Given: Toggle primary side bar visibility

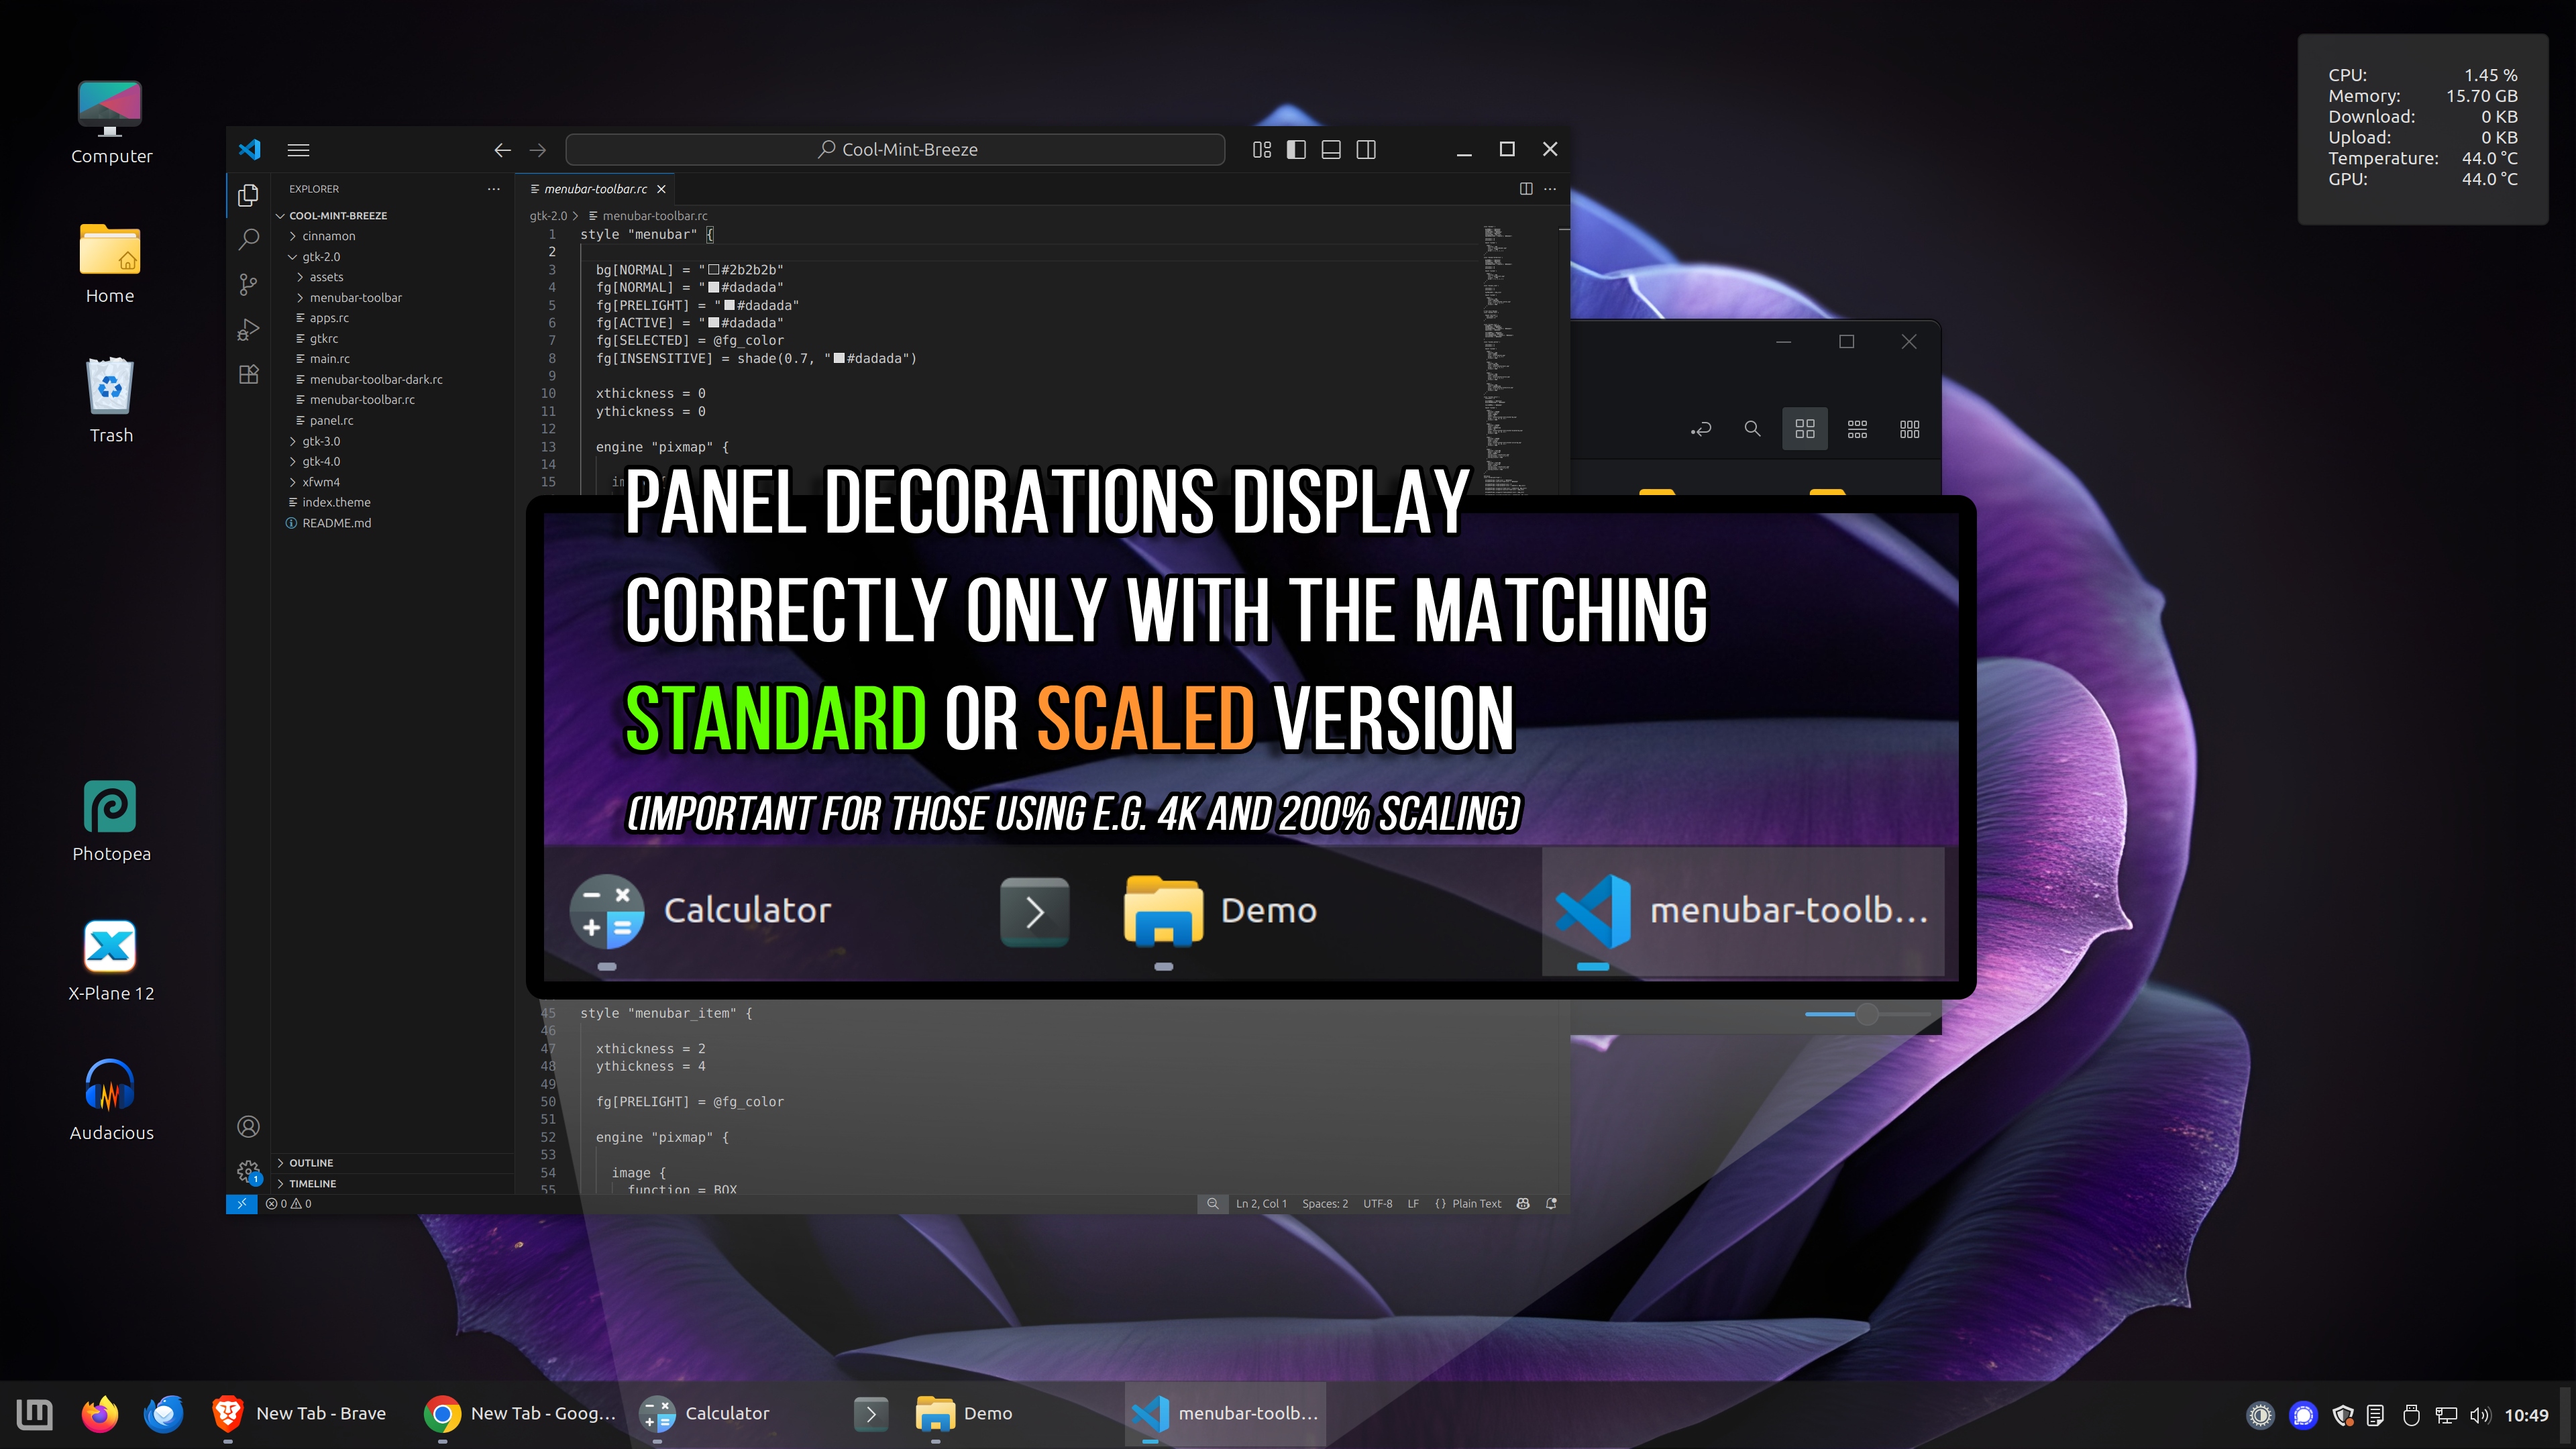Looking at the screenshot, I should tap(1296, 150).
